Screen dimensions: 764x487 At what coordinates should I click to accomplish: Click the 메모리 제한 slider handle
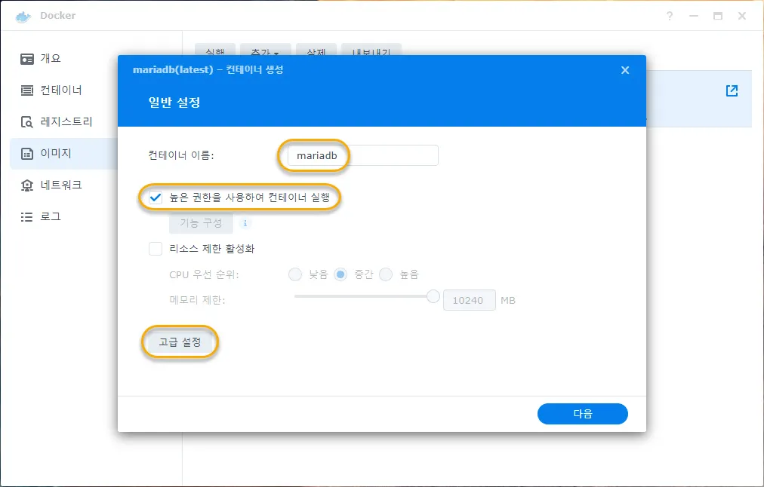433,296
